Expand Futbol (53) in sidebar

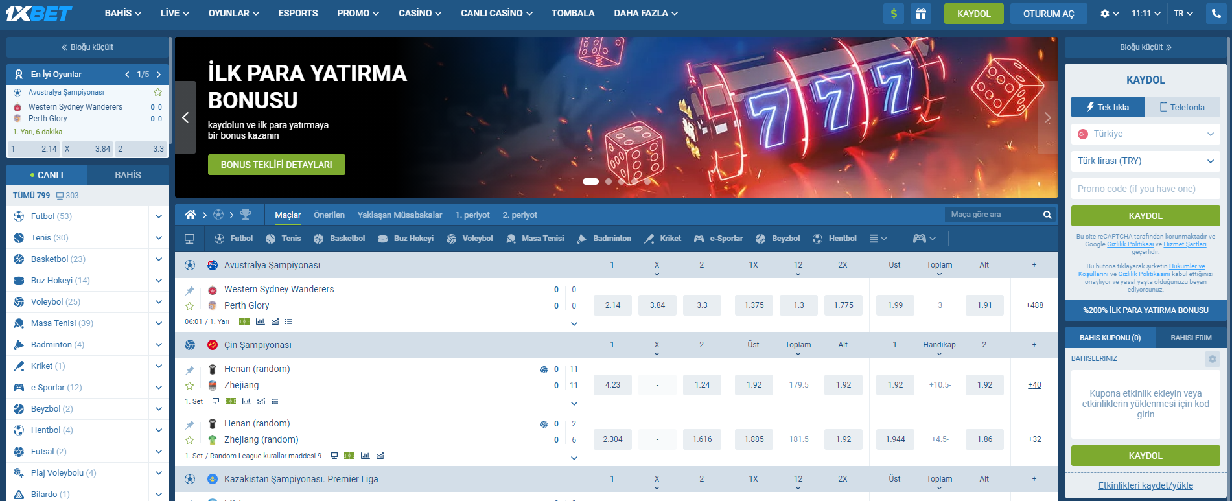click(159, 216)
